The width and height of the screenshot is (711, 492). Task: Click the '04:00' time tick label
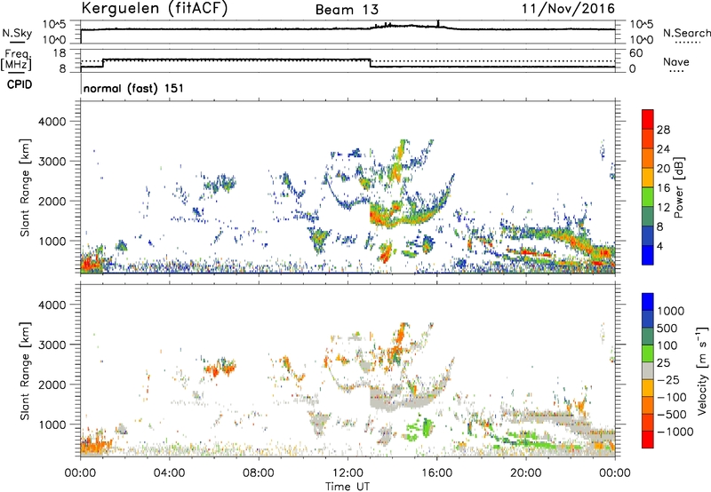169,473
